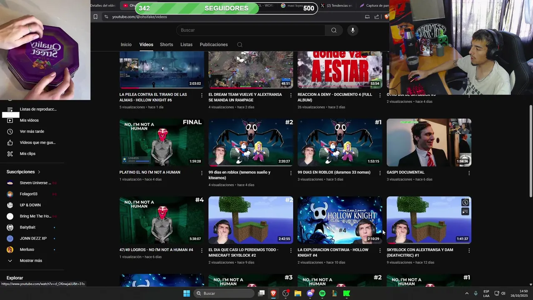Open Task View in the taskbar
533x300 pixels.
(261, 293)
